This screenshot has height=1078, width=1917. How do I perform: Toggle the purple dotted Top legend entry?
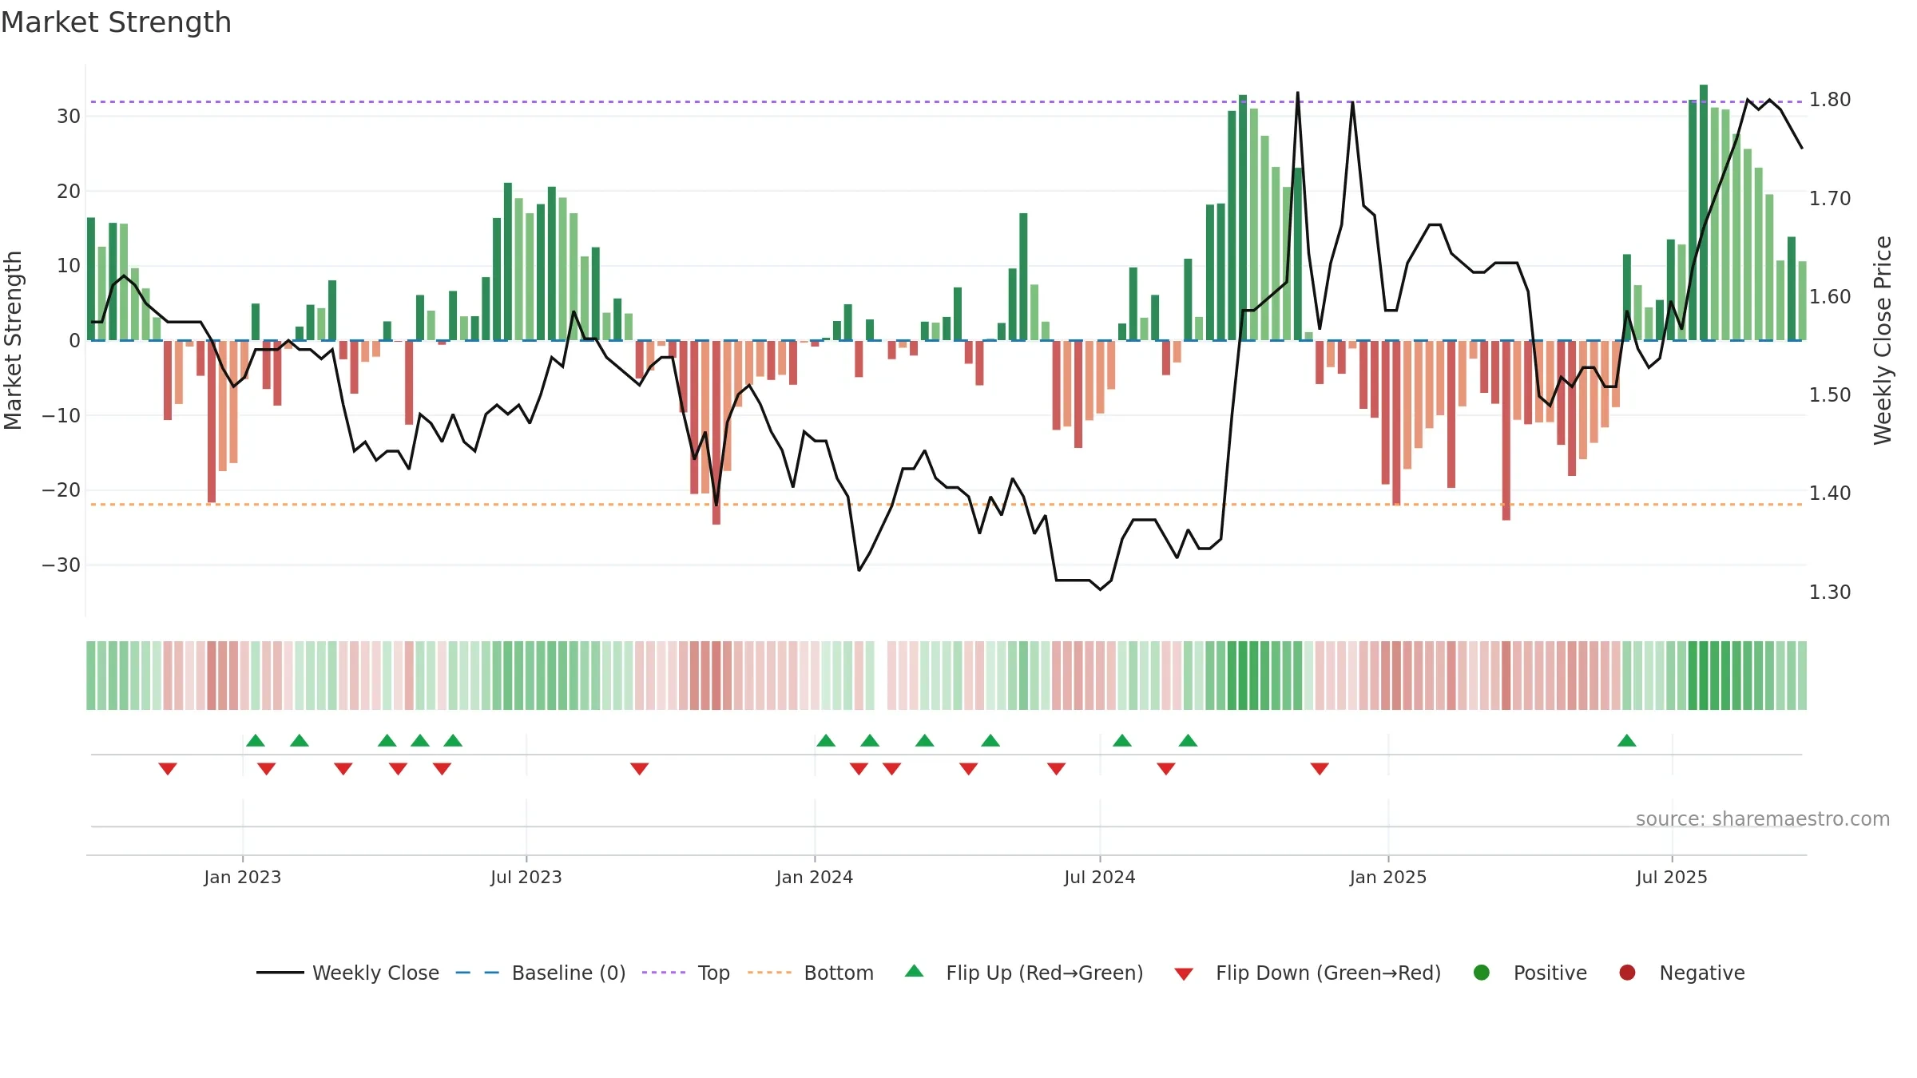coord(686,973)
